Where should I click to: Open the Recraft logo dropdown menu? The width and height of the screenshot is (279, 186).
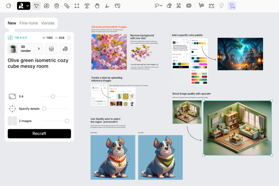pos(24,6)
